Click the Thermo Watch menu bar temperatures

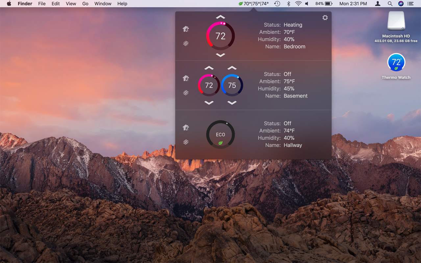click(253, 4)
